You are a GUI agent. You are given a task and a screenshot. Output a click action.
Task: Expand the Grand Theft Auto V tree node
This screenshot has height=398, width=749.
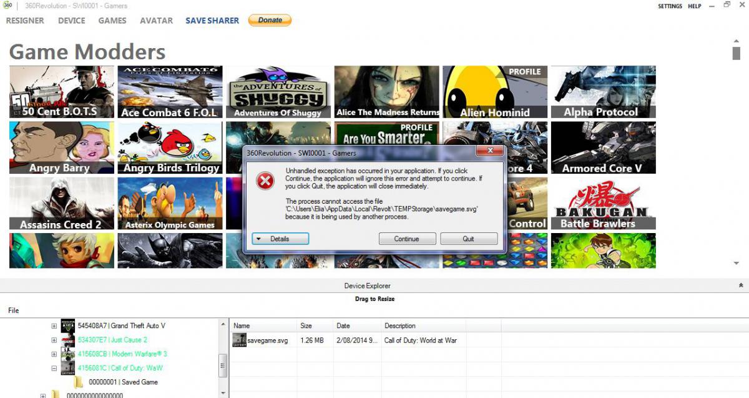coord(54,326)
